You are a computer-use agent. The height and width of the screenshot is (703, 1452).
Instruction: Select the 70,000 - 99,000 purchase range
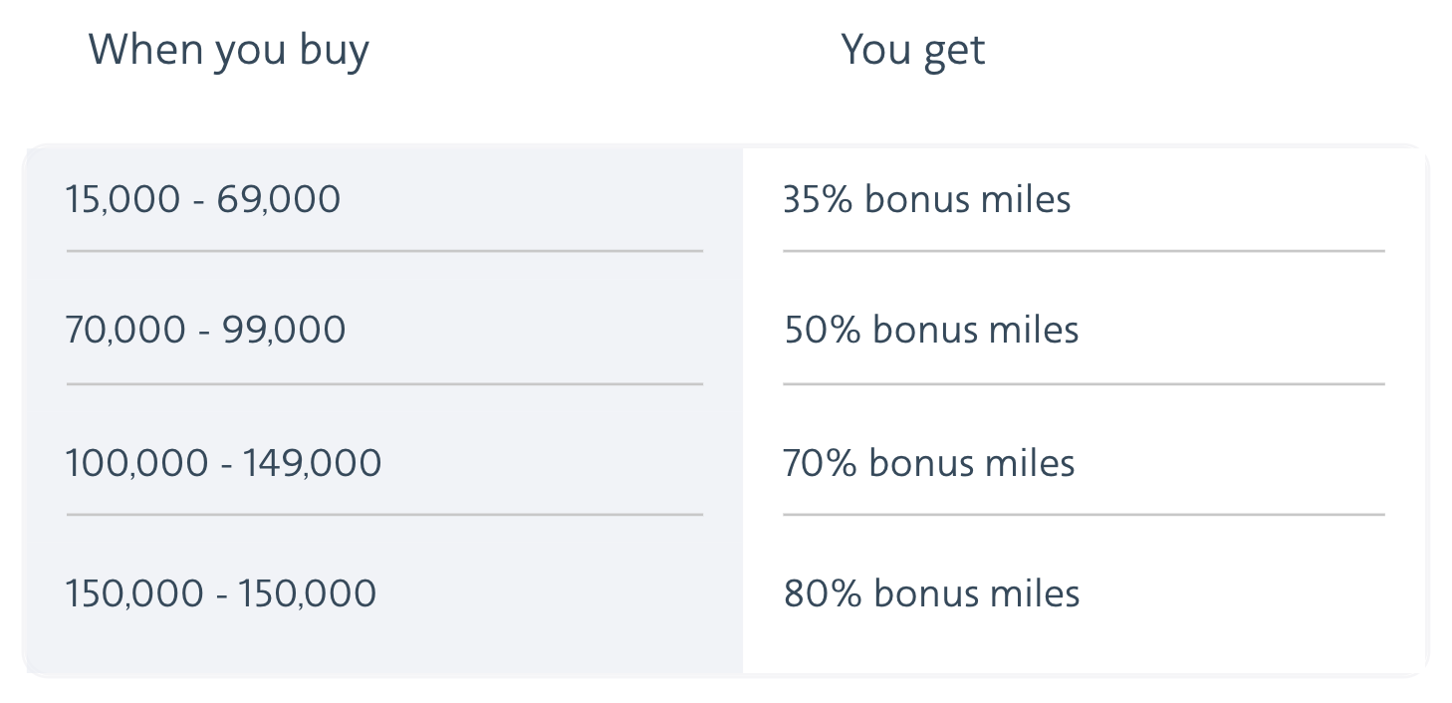tap(205, 330)
